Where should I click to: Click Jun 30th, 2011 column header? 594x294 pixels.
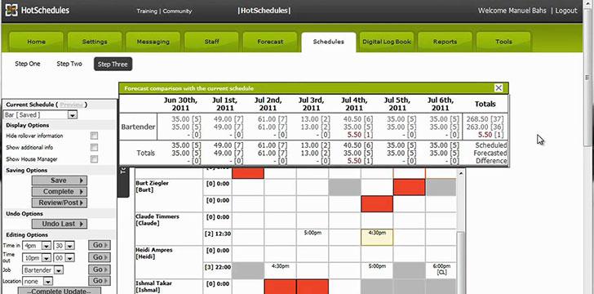pos(180,104)
